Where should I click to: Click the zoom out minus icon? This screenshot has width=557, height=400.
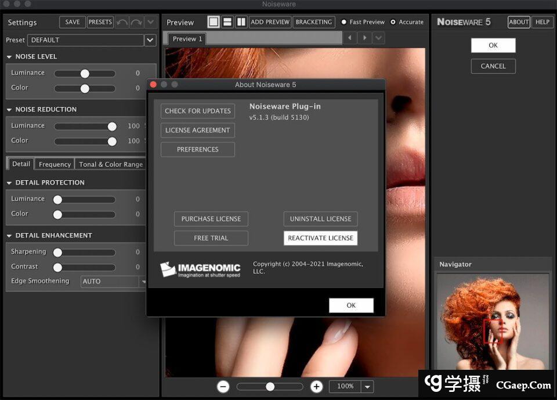[x=223, y=386]
